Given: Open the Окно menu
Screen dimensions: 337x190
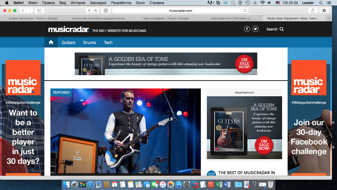Looking at the screenshot, I should pos(140,3).
